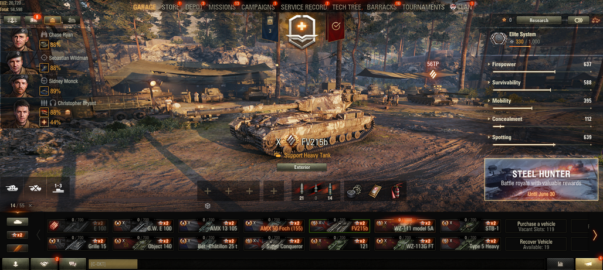
Task: Open the platoon handshake icon in bottom bar
Action: pos(44,264)
